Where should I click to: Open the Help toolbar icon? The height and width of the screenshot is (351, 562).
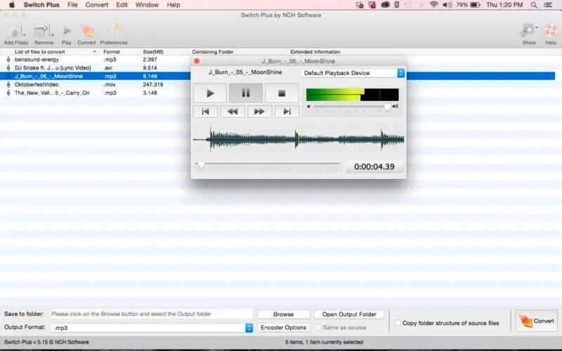551,31
